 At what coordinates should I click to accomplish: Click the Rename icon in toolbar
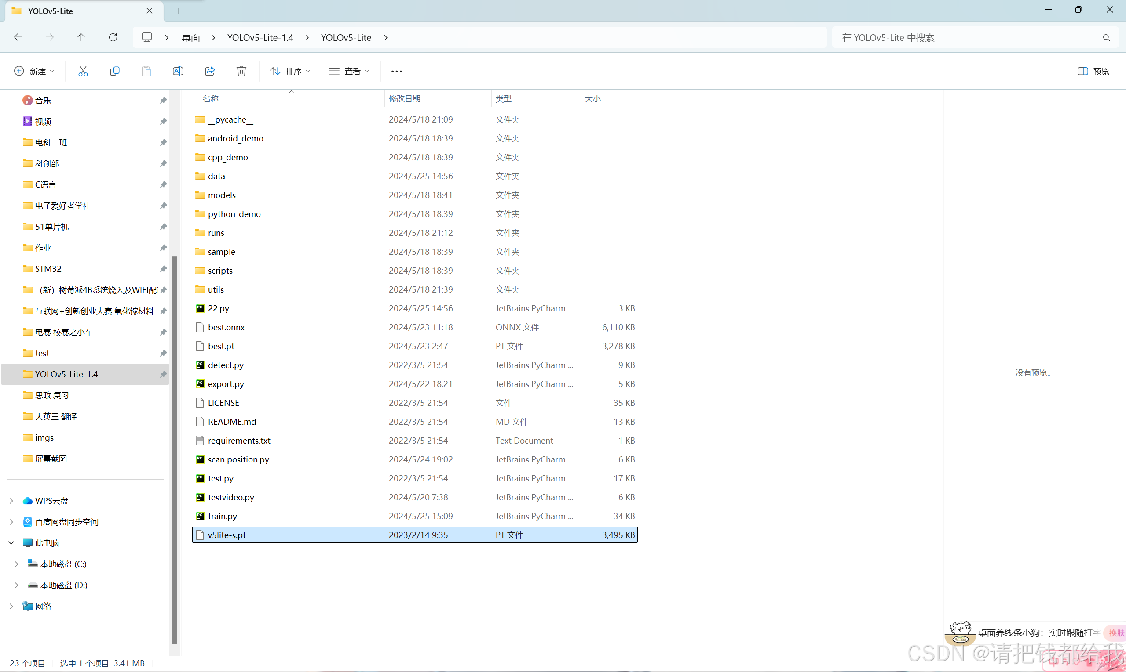[x=178, y=71]
